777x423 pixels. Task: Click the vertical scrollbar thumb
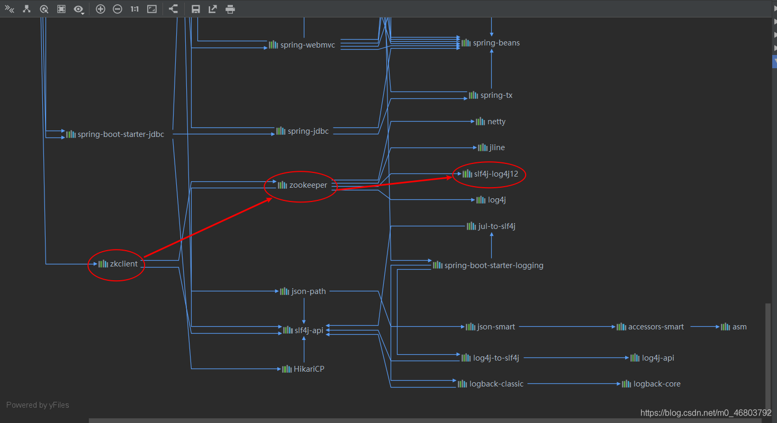(x=767, y=357)
